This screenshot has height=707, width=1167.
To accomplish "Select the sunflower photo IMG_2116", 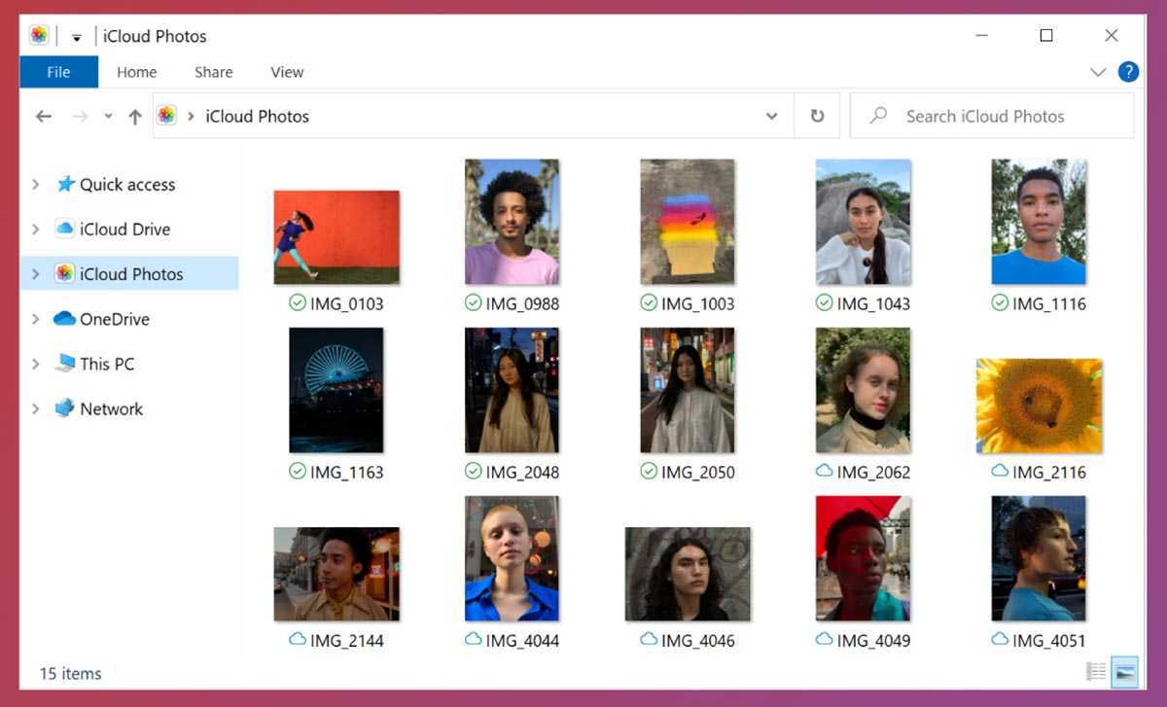I will tap(1039, 406).
